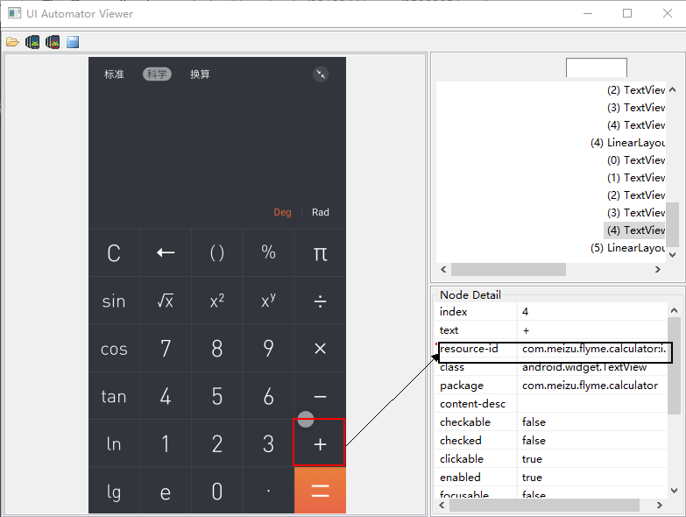Viewport: 686px width, 517px height.
Task: Tap the pi key
Action: click(x=321, y=252)
